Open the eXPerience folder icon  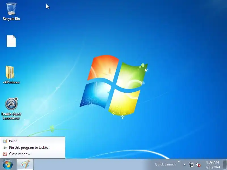[x=11, y=75]
